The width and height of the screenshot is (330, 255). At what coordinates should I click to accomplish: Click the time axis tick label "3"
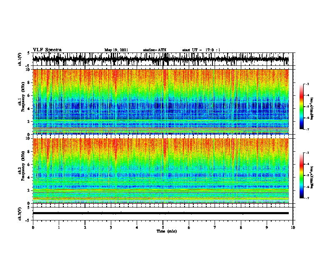111,227
